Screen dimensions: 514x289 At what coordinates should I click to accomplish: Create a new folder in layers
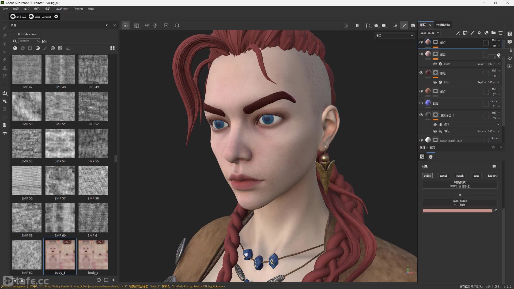coord(493,33)
